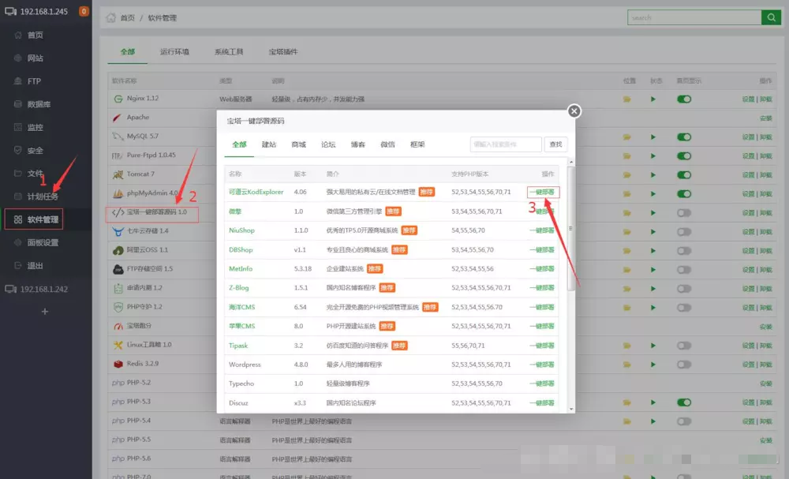Click the dialog search input field

506,144
